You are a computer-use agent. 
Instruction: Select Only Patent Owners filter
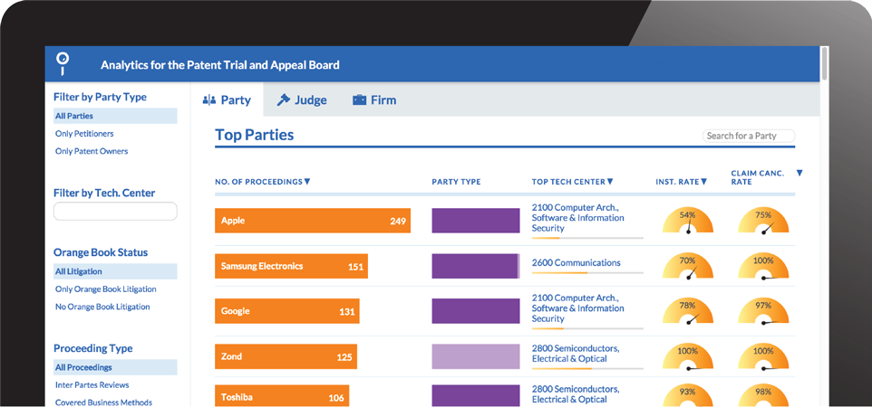click(x=92, y=151)
